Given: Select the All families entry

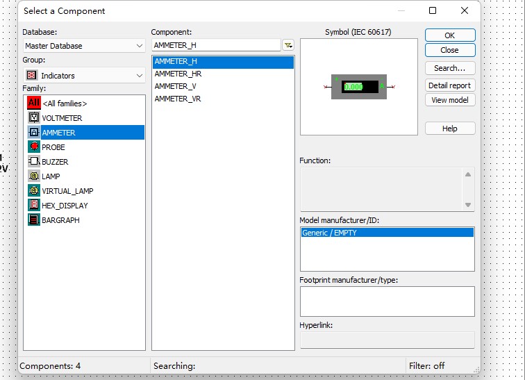Looking at the screenshot, I should [x=65, y=104].
